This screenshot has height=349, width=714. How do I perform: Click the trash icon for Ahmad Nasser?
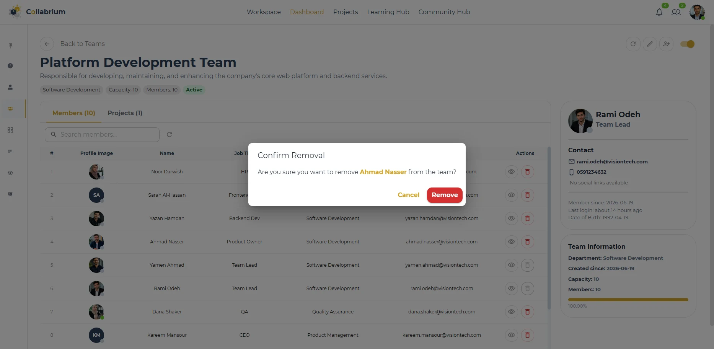pos(527,242)
